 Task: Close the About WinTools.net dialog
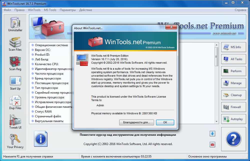coord(171,28)
